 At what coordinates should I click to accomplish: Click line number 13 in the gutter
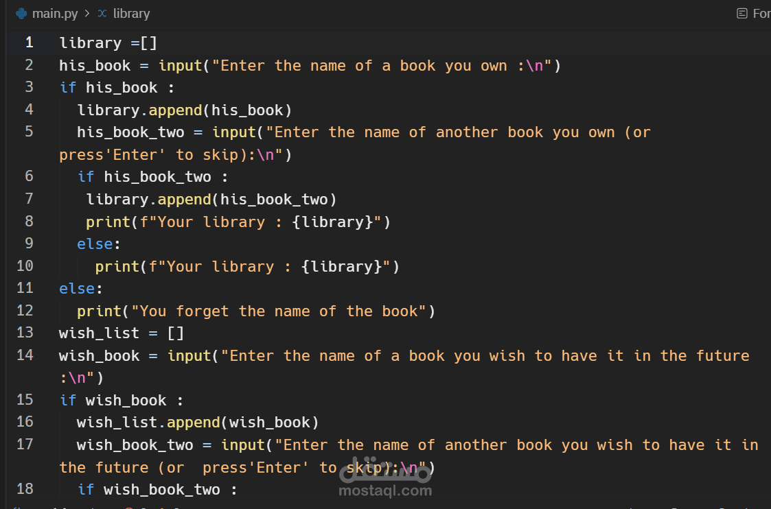[x=25, y=333]
